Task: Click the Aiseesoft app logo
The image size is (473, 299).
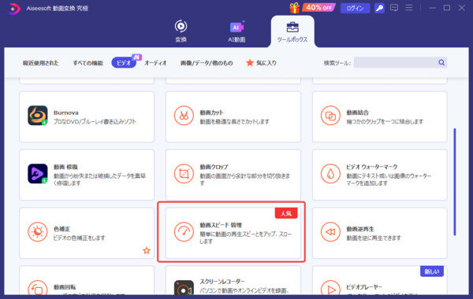Action: 13,9
